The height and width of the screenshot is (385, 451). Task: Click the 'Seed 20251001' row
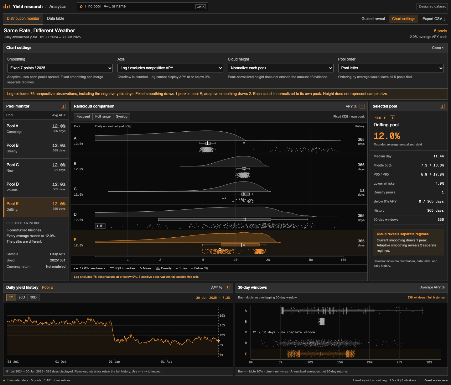pyautogui.click(x=36, y=260)
